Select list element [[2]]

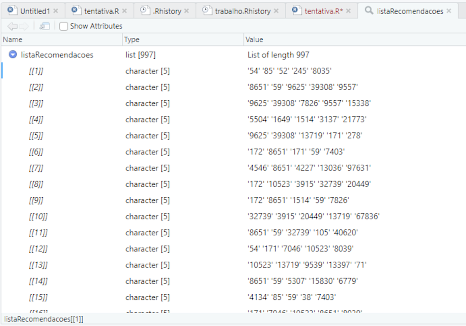coord(233,87)
